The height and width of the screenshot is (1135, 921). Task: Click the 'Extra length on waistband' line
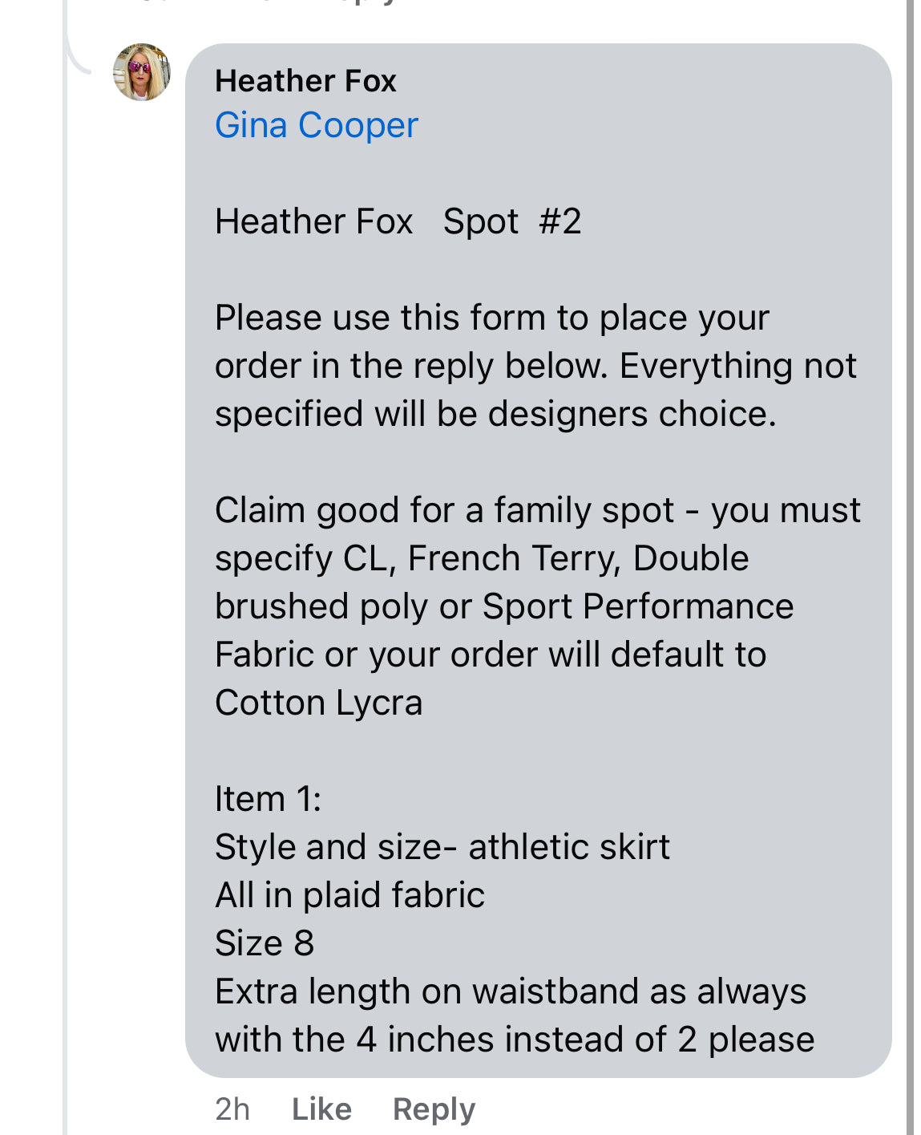511,991
